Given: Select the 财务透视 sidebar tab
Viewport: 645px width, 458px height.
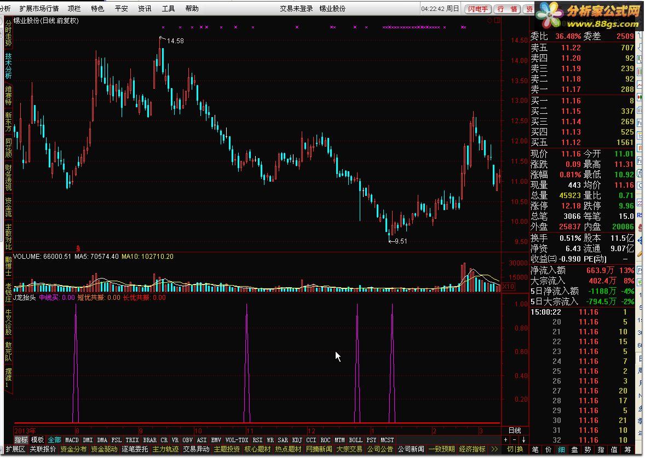Looking at the screenshot, I should [8, 178].
